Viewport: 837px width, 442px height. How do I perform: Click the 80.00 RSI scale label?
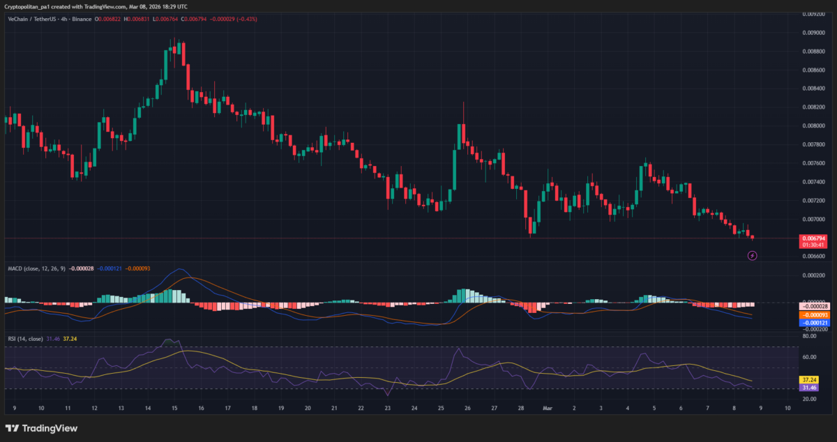[810, 336]
